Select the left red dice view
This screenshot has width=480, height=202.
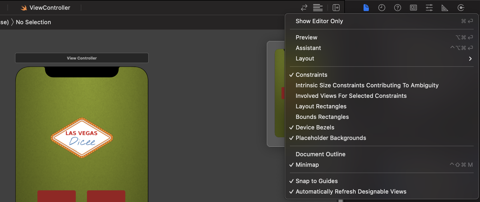(x=57, y=196)
